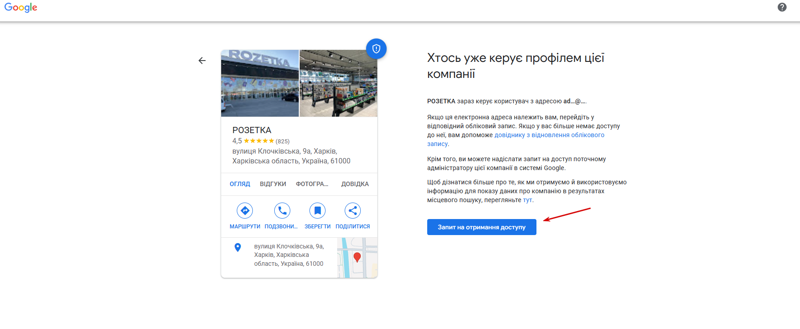Open the store interior photo

click(338, 83)
